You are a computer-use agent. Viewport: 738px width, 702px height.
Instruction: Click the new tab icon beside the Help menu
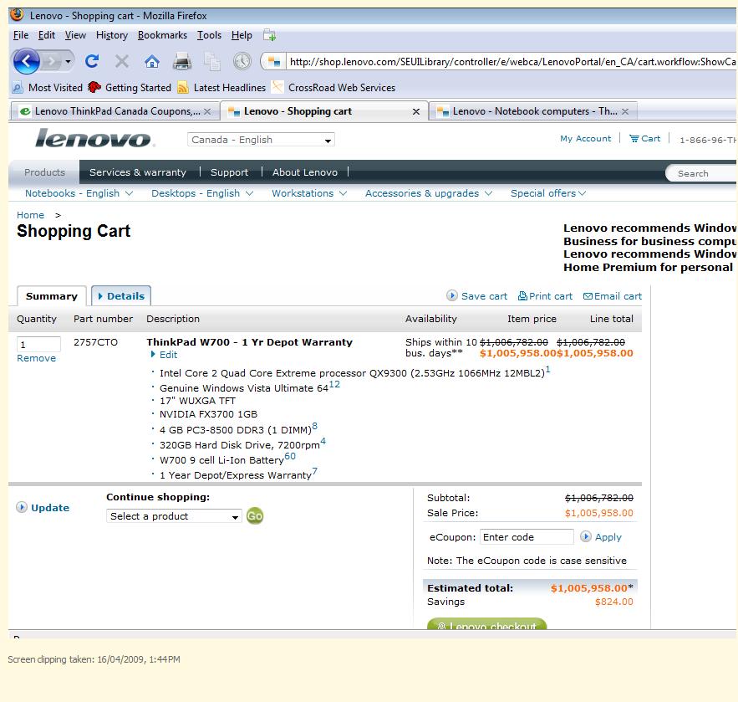click(270, 35)
